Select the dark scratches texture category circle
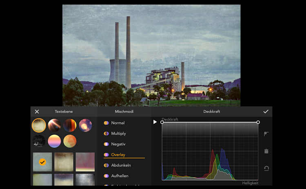The image size is (306, 189). coord(39,141)
